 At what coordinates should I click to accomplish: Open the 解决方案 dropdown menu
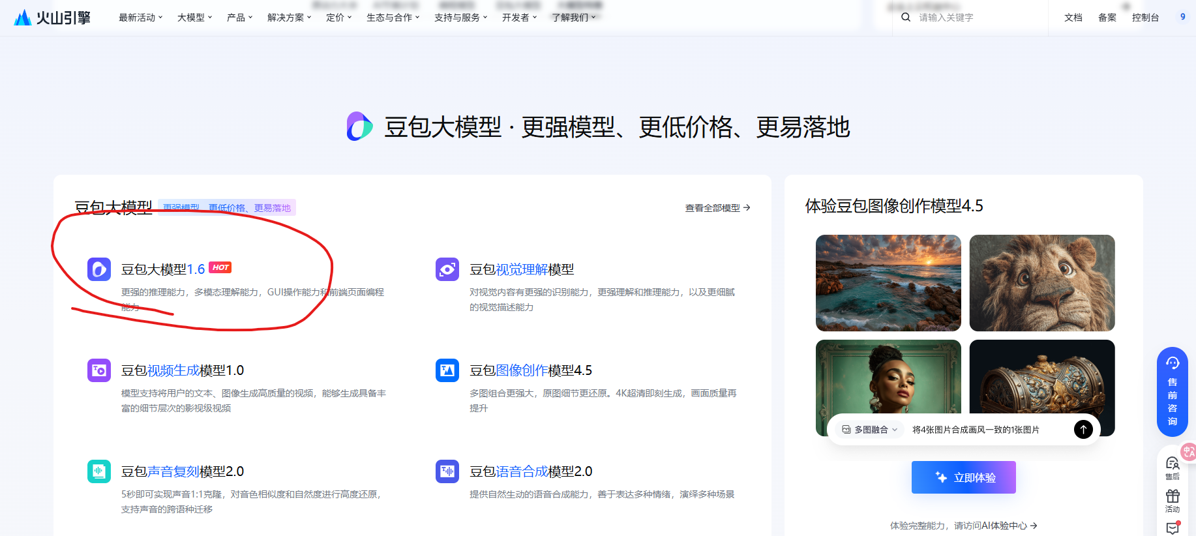(x=289, y=18)
